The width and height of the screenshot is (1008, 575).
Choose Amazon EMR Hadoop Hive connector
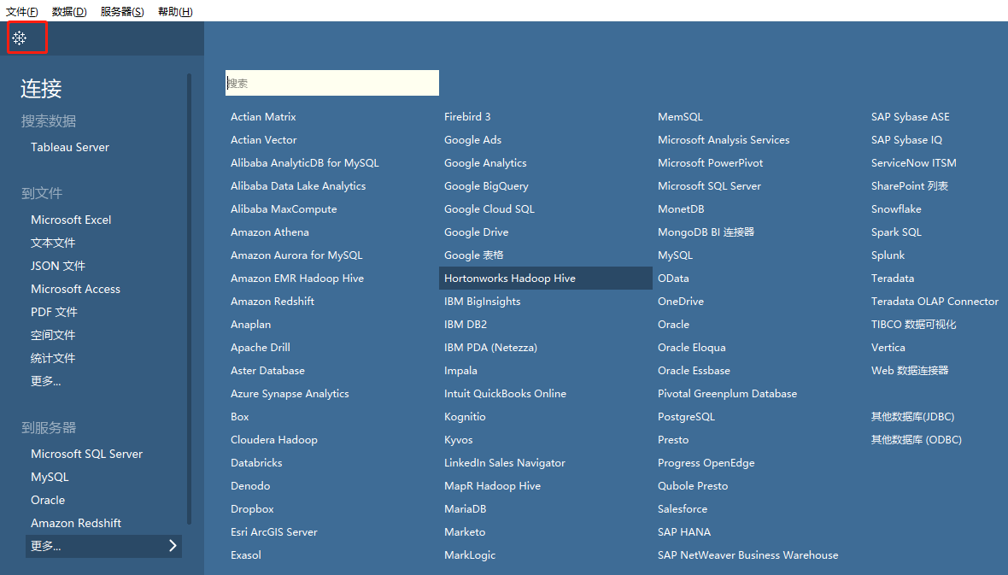[x=297, y=279]
